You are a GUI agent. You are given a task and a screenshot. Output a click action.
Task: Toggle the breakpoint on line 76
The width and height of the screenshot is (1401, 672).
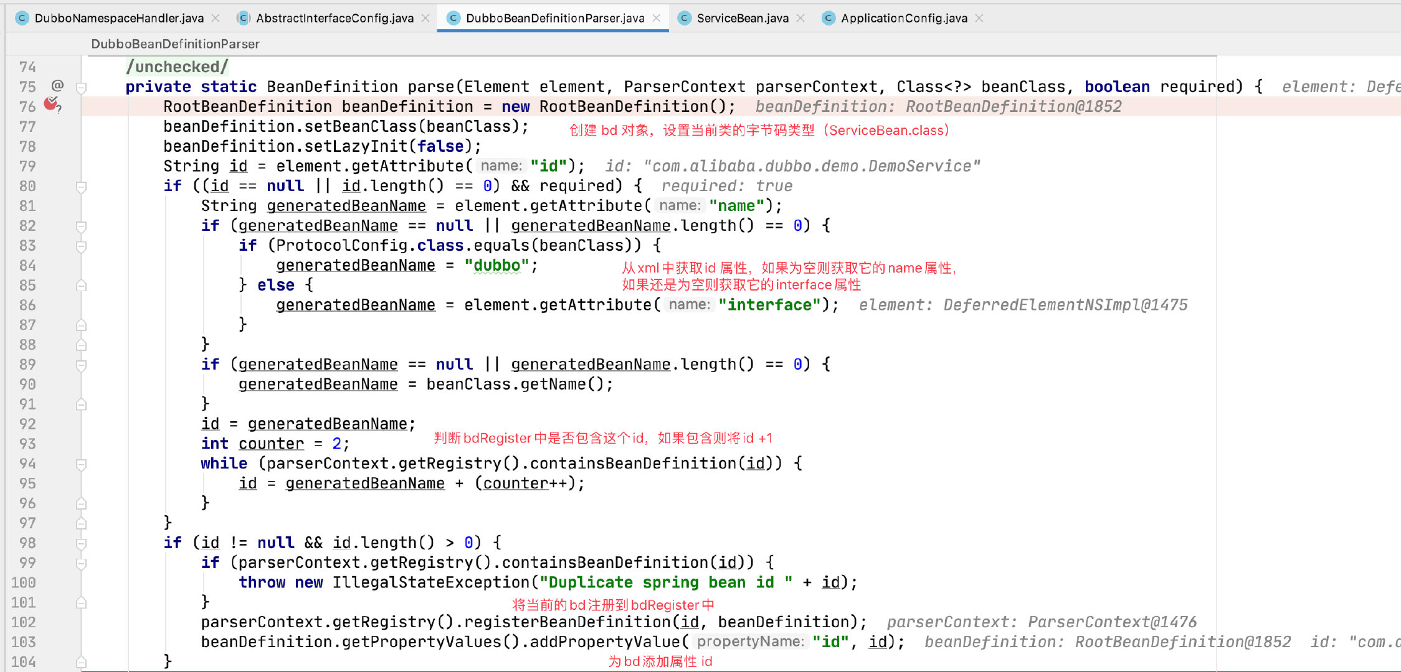pyautogui.click(x=52, y=105)
